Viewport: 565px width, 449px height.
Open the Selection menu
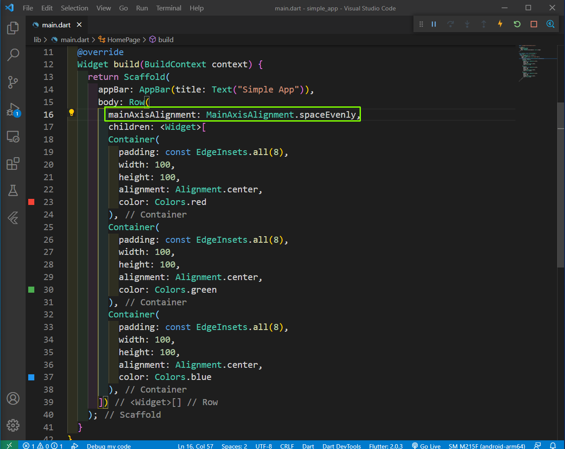[74, 8]
